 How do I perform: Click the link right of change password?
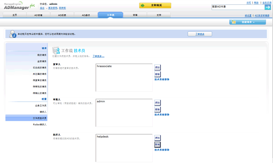pyautogui.click(x=62, y=8)
